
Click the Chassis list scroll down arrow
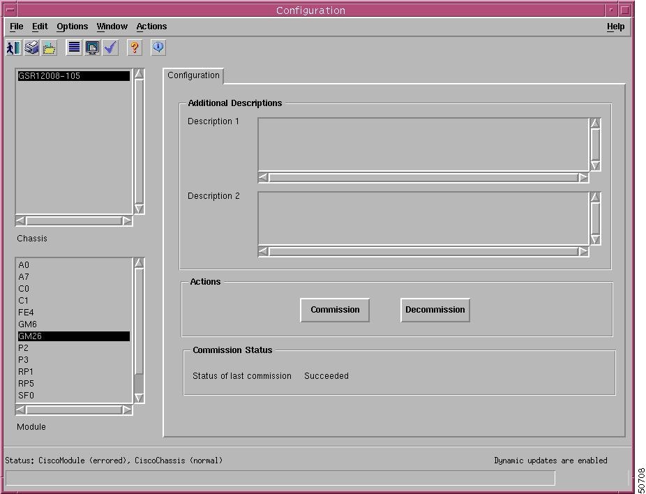[140, 209]
